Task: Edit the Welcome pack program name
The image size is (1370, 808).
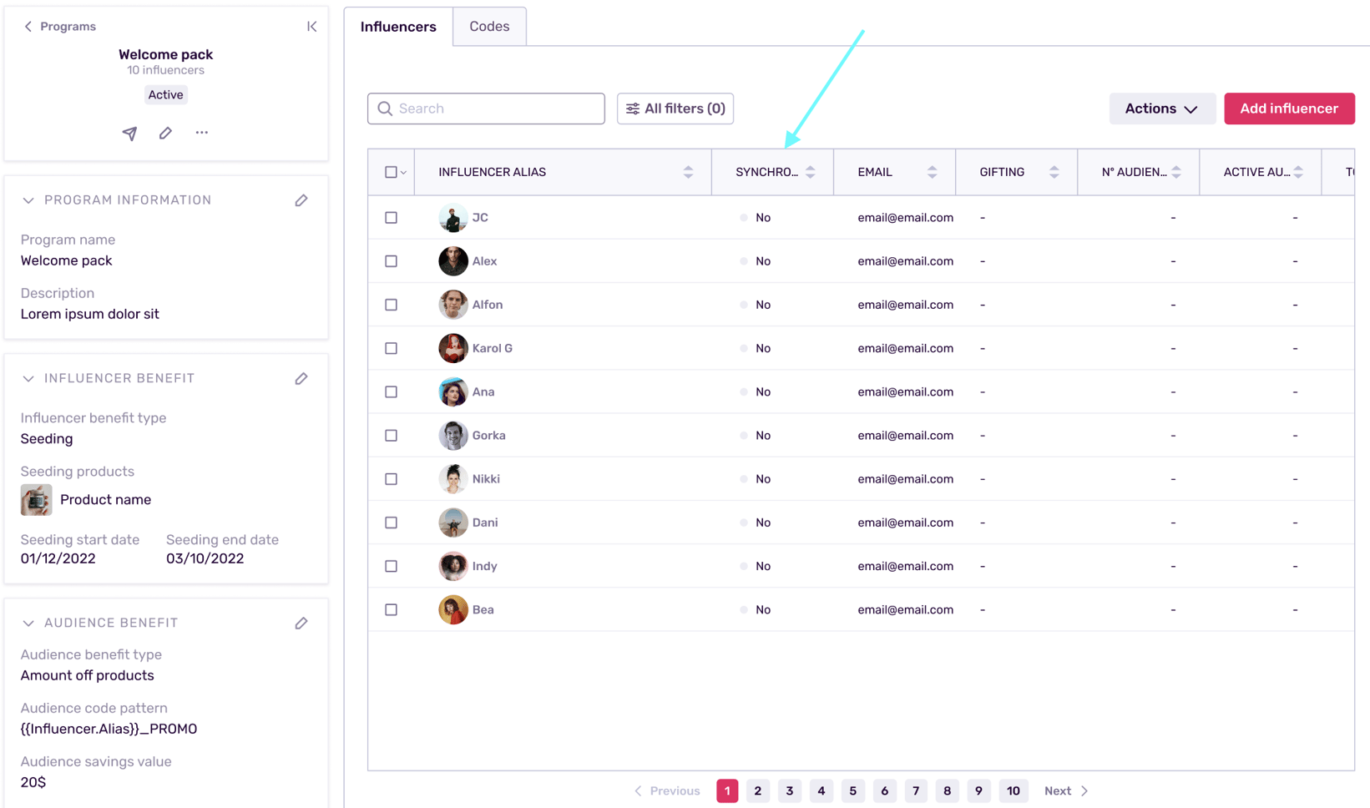Action: (x=164, y=133)
